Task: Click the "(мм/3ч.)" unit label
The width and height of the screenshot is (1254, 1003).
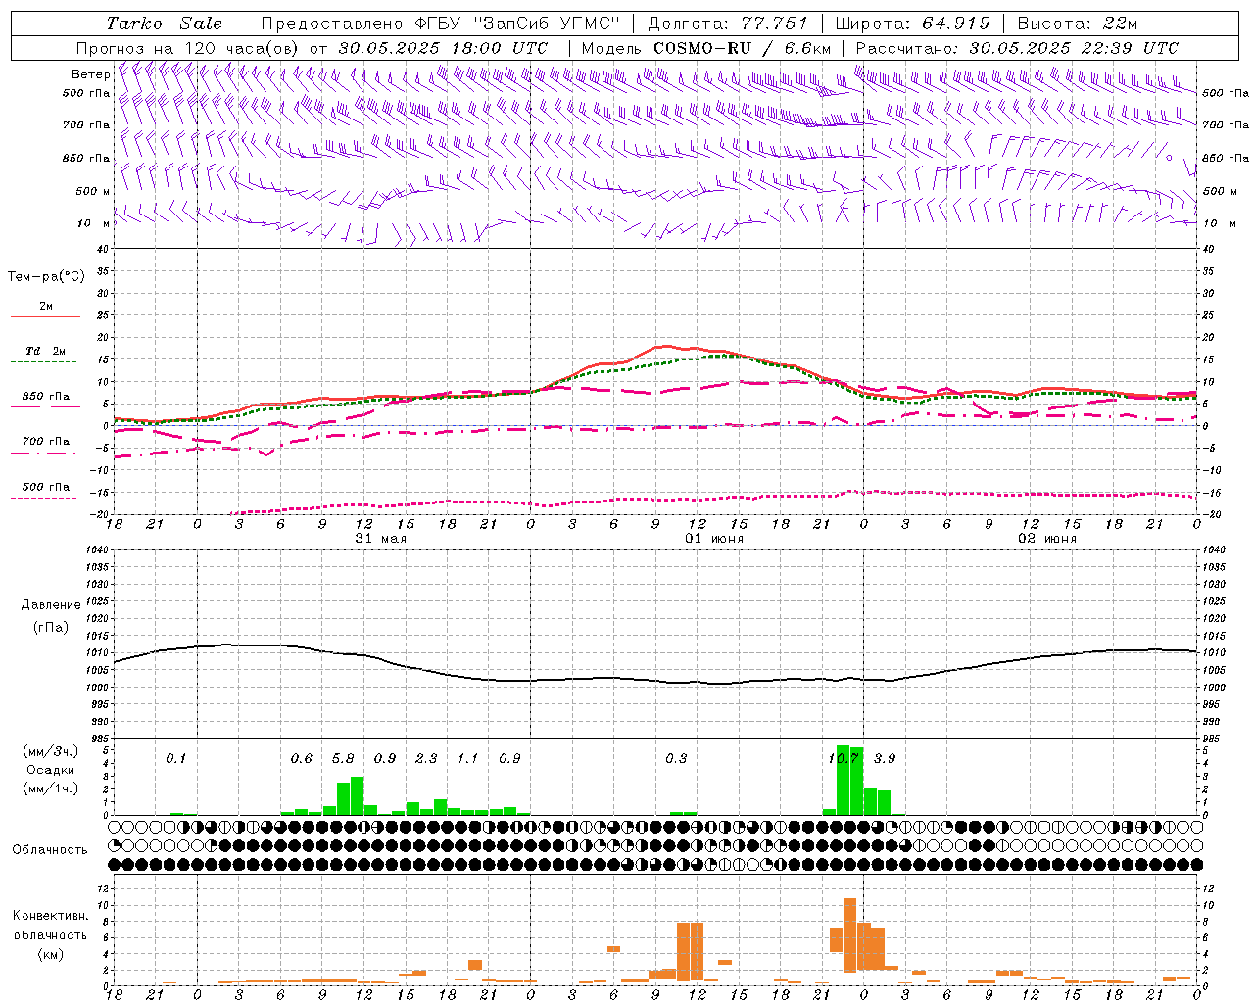Action: pyautogui.click(x=51, y=751)
